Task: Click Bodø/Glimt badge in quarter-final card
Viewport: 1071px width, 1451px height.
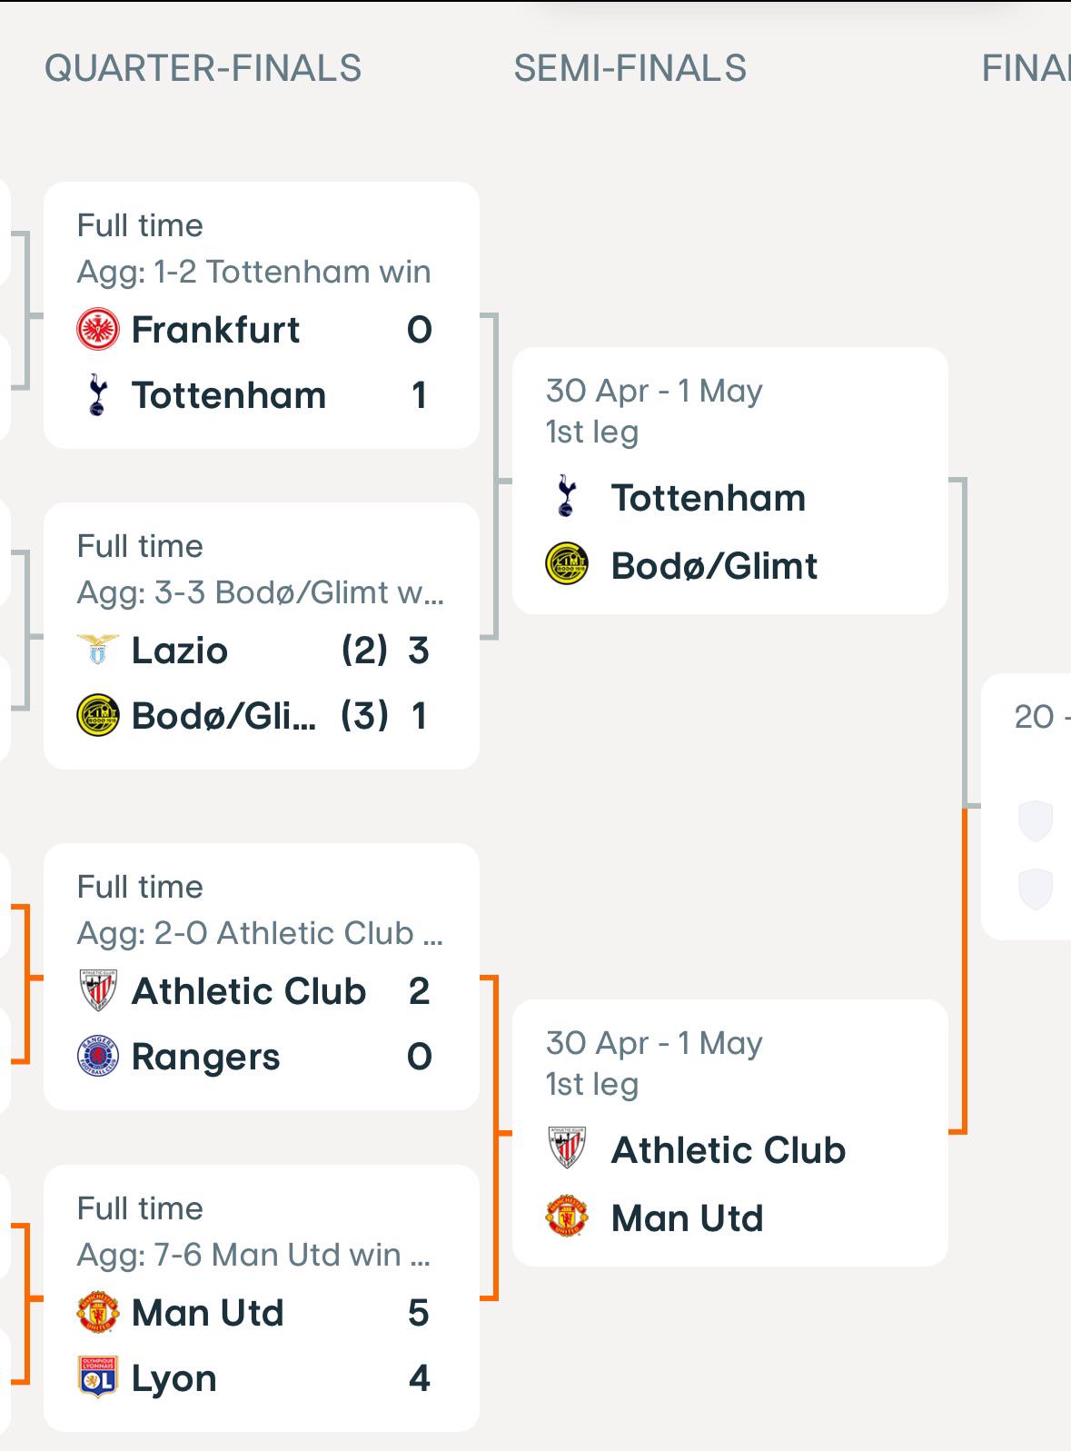Action: pos(98,716)
